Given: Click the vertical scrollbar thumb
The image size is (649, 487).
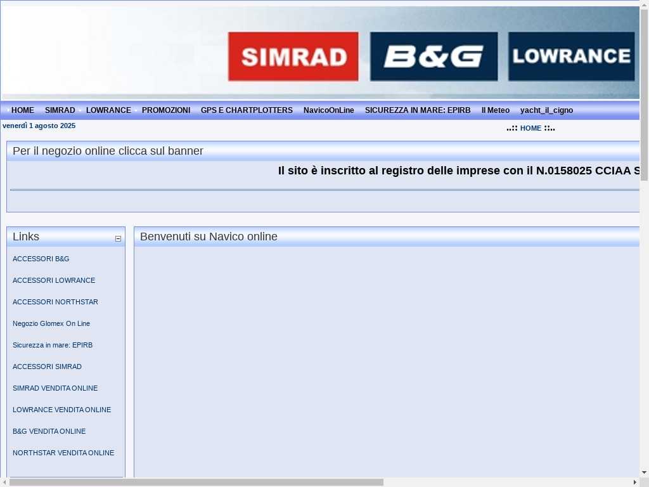Looking at the screenshot, I should 645,95.
